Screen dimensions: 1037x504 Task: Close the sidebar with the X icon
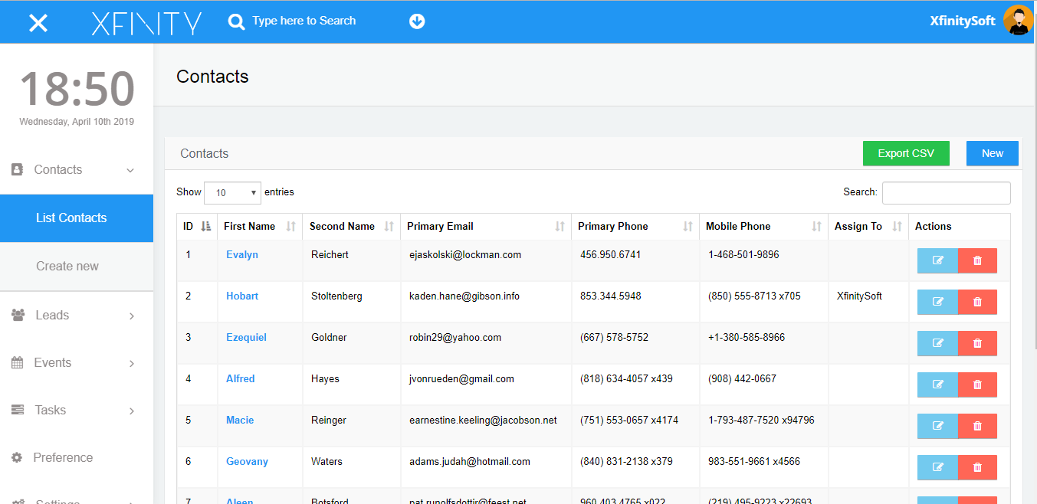(38, 23)
